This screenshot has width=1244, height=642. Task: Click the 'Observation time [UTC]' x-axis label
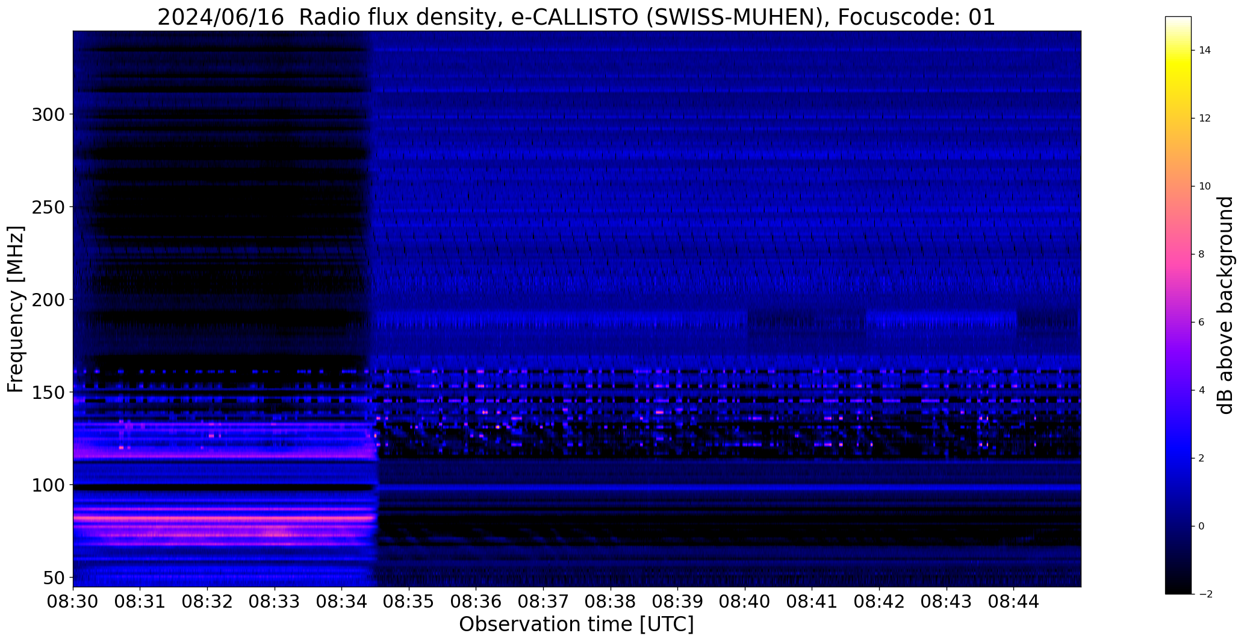pyautogui.click(x=576, y=624)
